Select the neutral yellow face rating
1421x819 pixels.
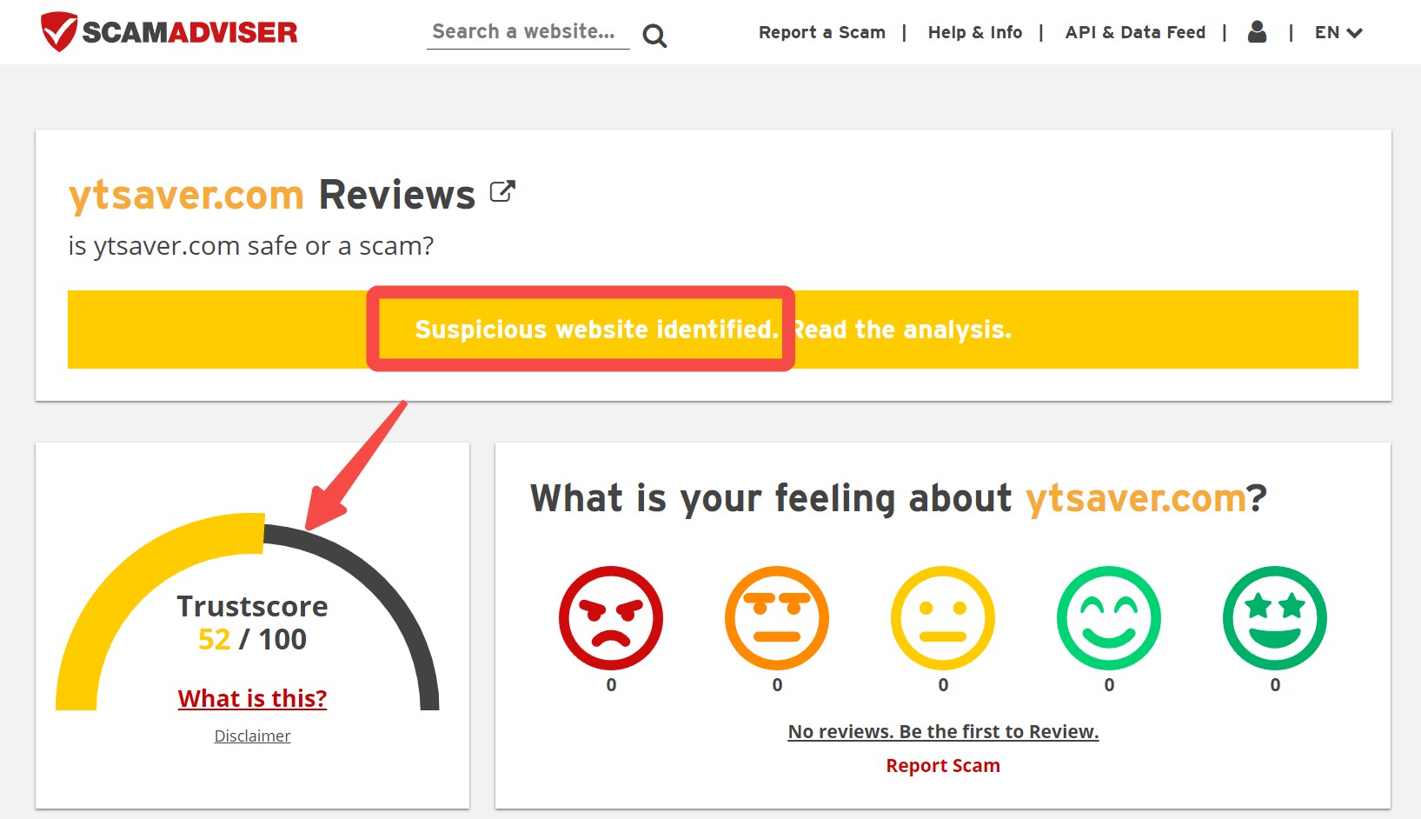tap(943, 618)
